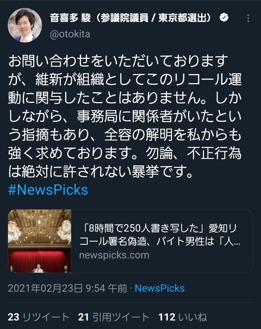261x329 pixels.
Task: View the 112 いいね list
Action: (x=183, y=317)
